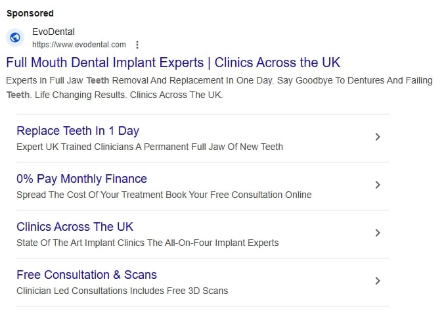Click the "Expert UK Trained Clinicians" description
The width and height of the screenshot is (446, 313).
point(150,147)
